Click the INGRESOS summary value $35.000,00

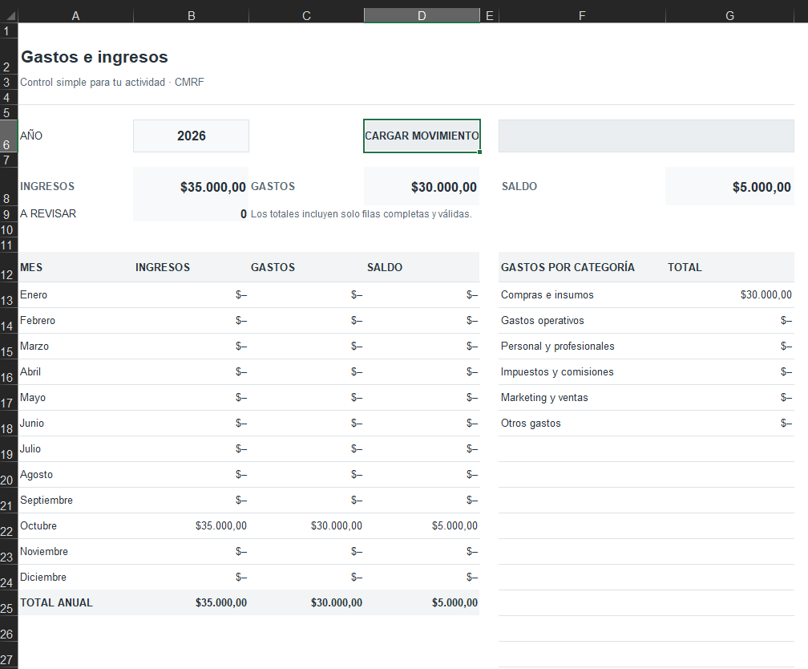213,187
